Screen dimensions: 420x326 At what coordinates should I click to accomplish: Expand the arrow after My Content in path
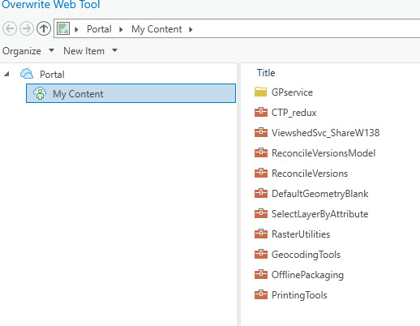point(191,29)
